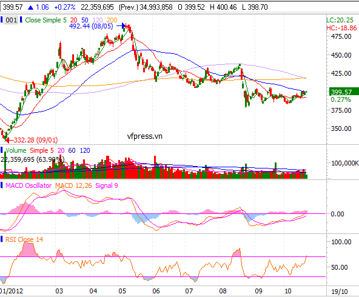
Task: Click the 19/10 date label on axis
Action: point(340,292)
